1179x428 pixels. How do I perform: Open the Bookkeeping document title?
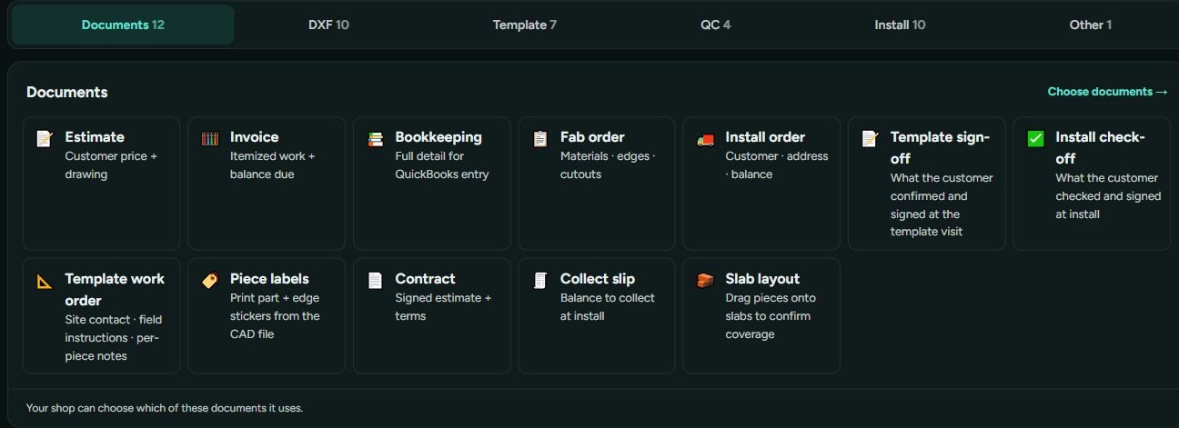tap(438, 137)
